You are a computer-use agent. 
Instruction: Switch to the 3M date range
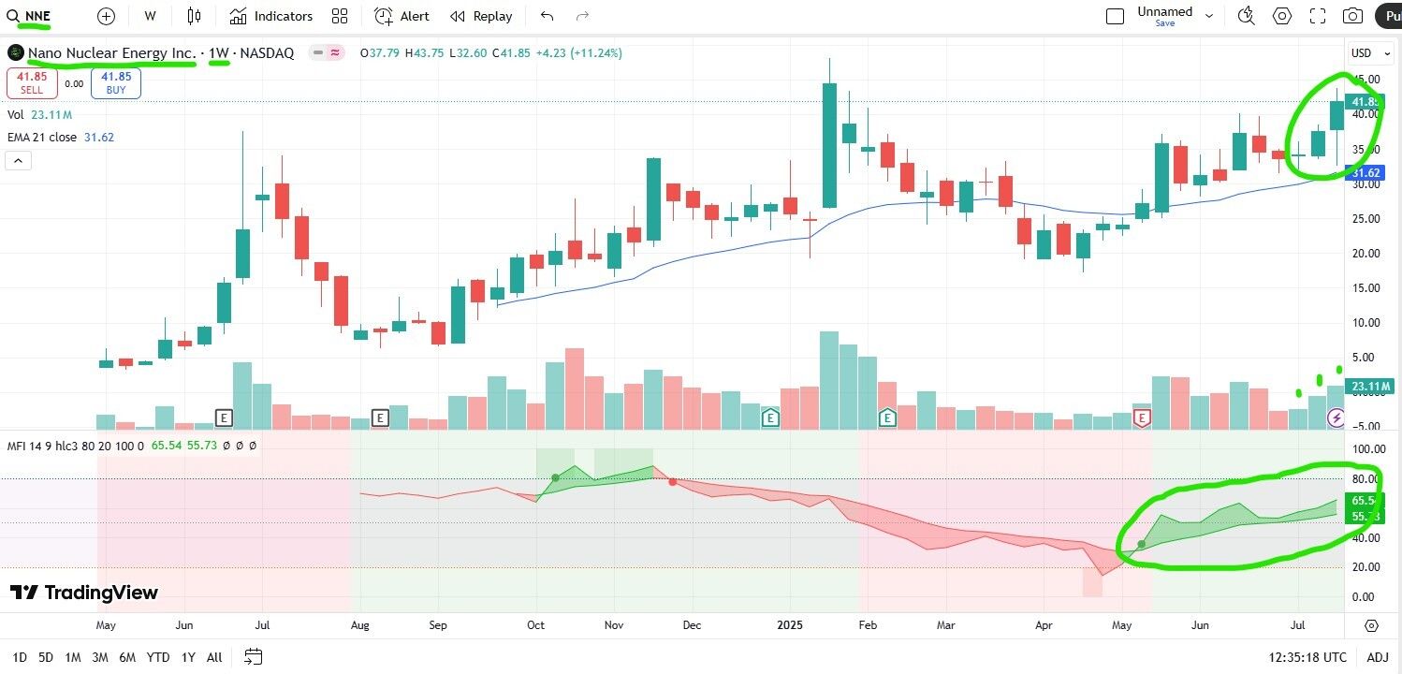100,657
